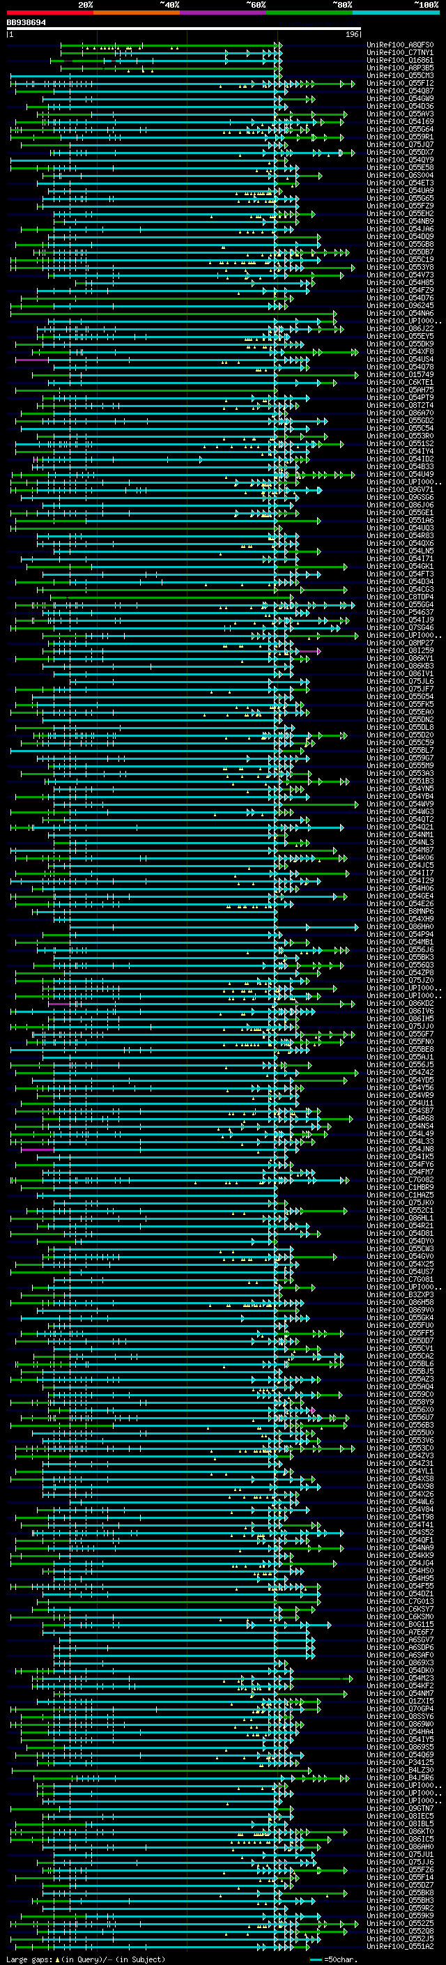Select alignment label UniRef100_Q54WV9
Screen dimensions: 446x1965
400,804
